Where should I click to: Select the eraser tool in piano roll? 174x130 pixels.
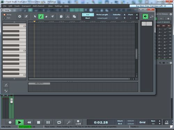[46, 17]
